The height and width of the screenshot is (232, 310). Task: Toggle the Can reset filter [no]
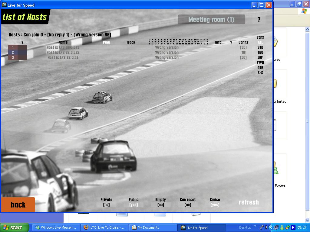188,205
